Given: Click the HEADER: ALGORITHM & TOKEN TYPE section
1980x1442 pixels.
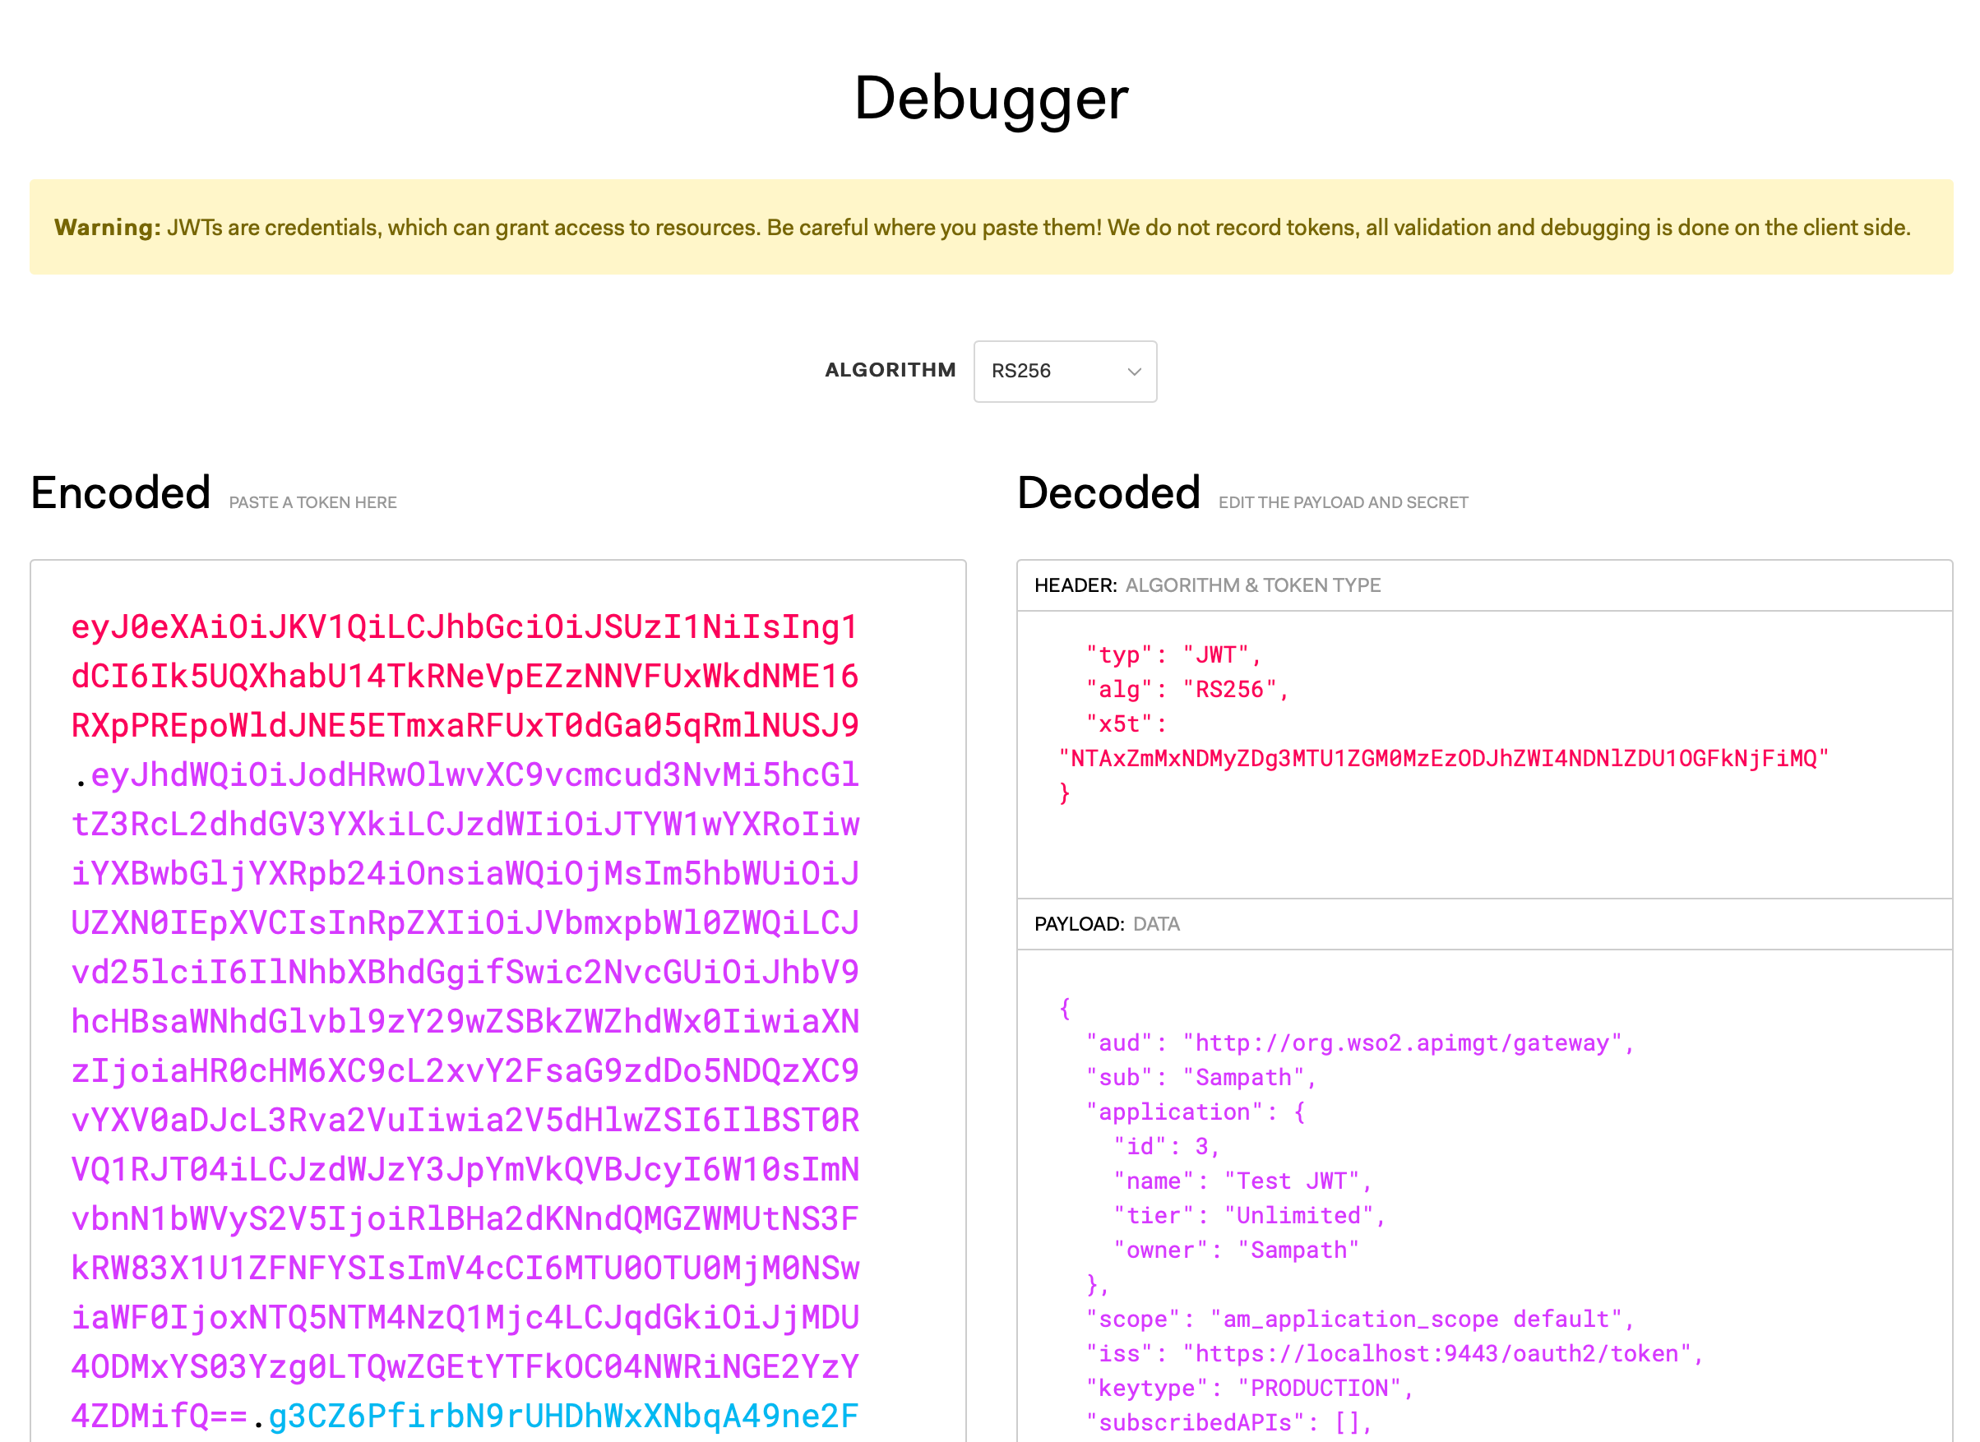Looking at the screenshot, I should [x=1207, y=585].
